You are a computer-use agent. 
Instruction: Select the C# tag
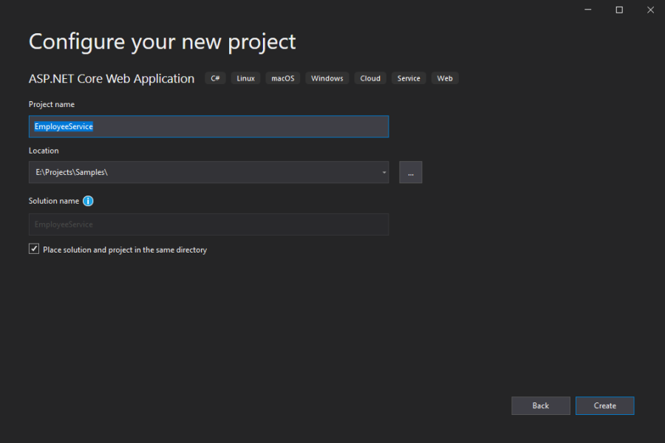tap(215, 78)
